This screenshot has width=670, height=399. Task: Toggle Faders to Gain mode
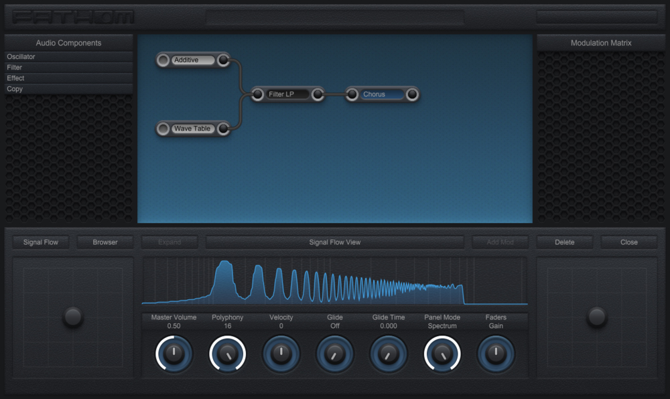pos(496,353)
